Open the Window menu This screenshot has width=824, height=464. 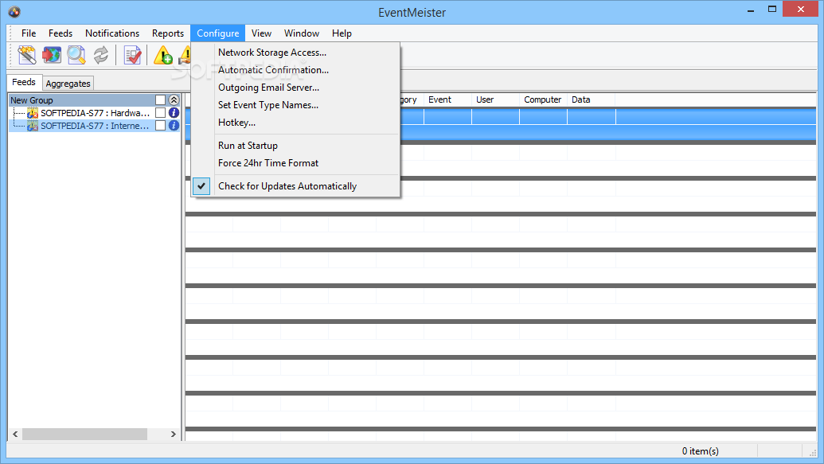[302, 33]
